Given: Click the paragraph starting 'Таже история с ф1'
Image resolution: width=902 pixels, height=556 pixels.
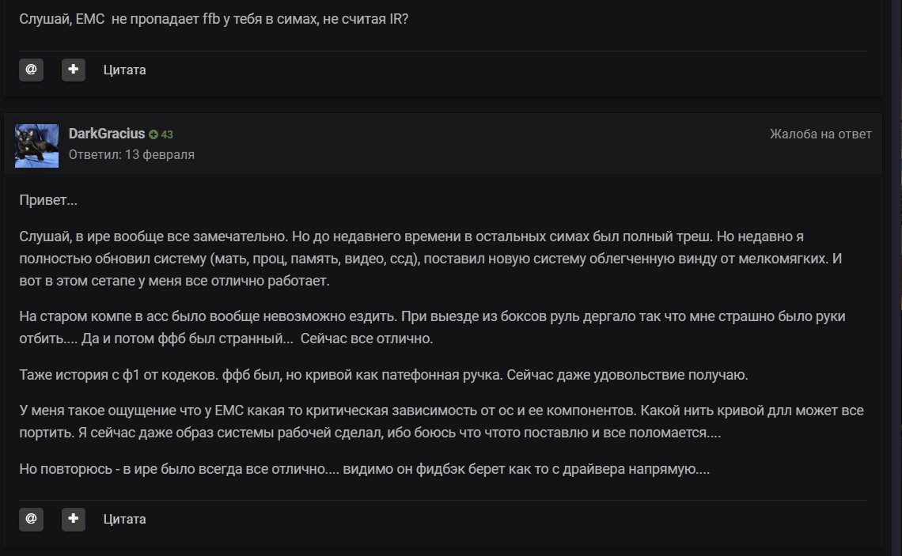Looking at the screenshot, I should tap(383, 374).
